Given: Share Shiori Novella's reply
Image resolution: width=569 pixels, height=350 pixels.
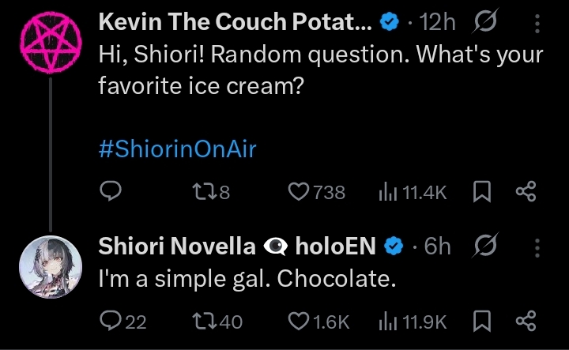Looking at the screenshot, I should pyautogui.click(x=526, y=321).
